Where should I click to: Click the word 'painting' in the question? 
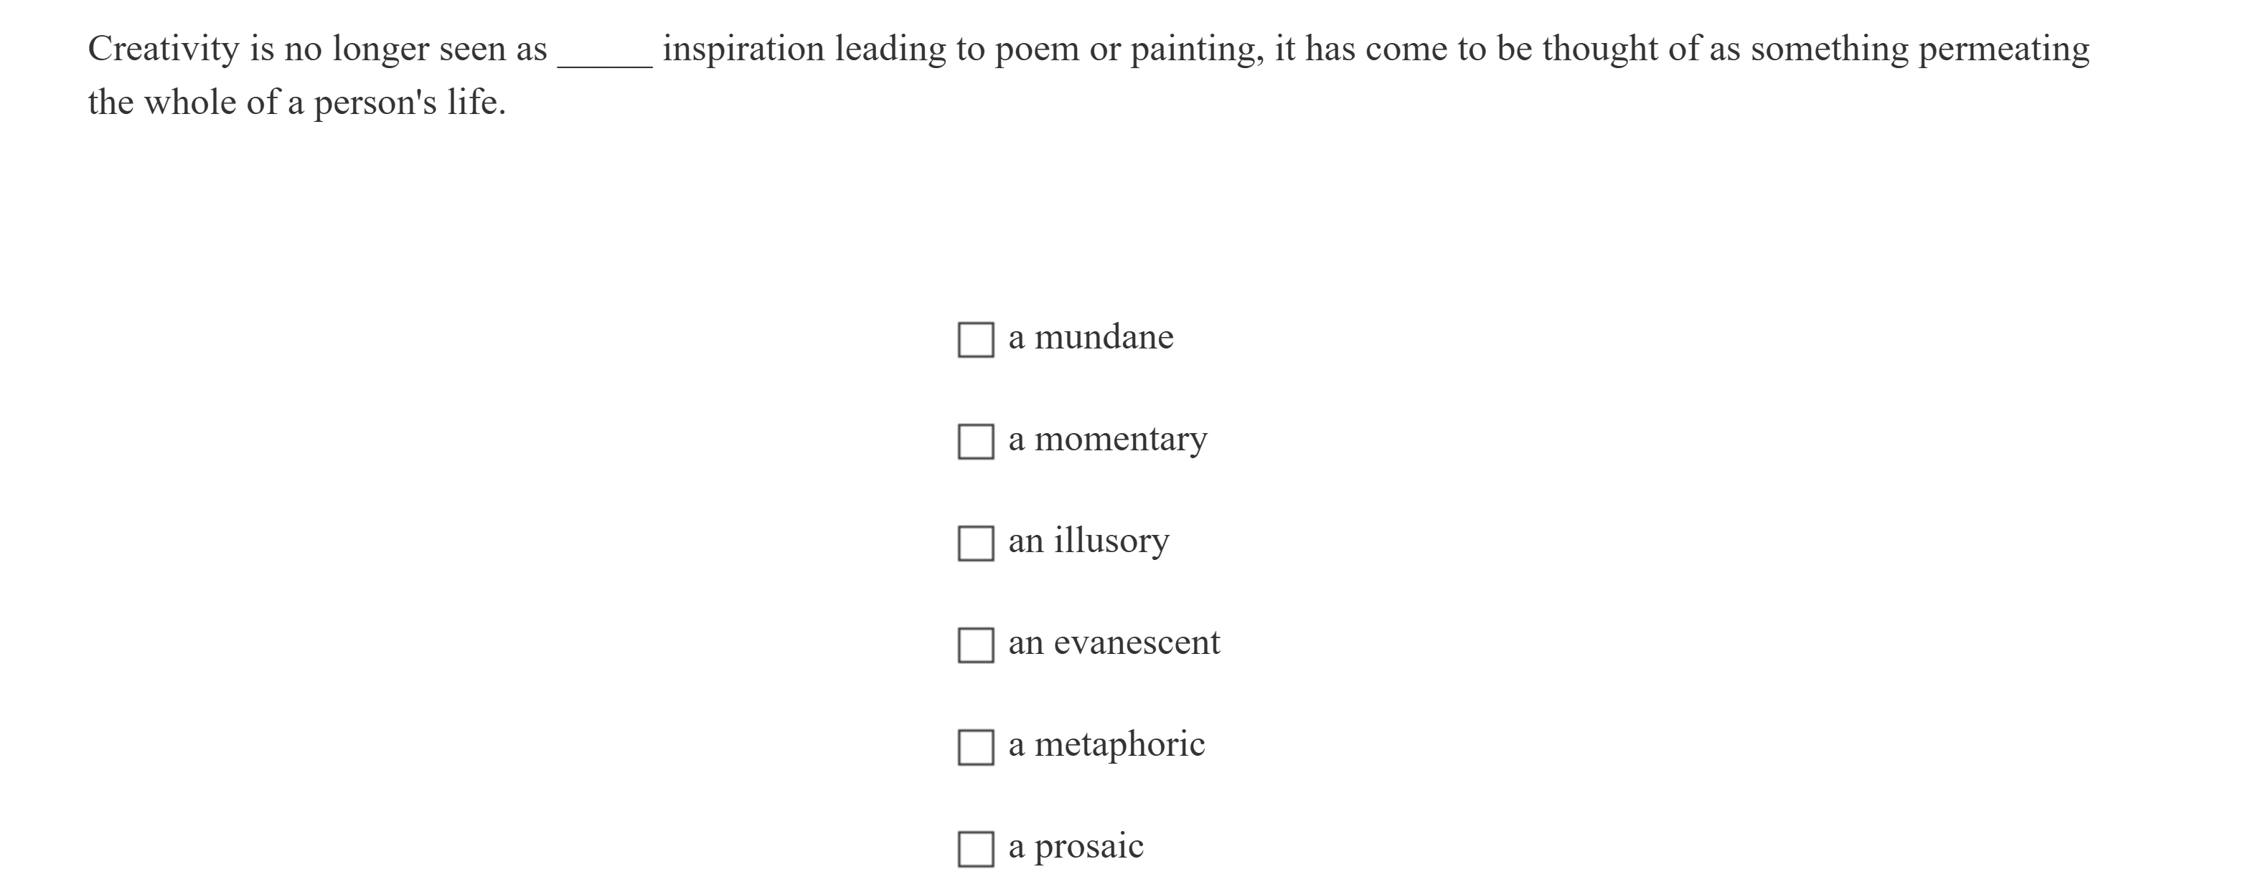pyautogui.click(x=1196, y=49)
